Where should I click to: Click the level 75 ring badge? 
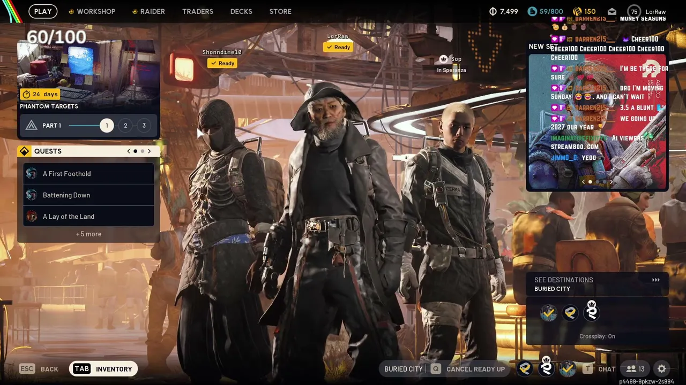tap(635, 11)
